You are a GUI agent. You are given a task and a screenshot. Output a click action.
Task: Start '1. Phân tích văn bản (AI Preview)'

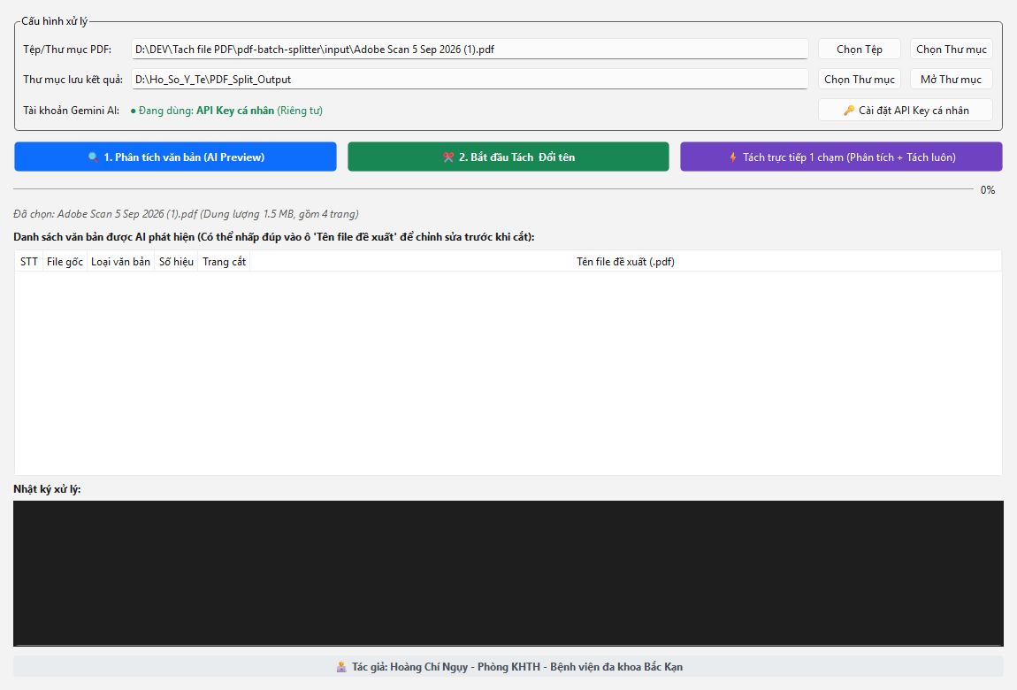pos(175,157)
